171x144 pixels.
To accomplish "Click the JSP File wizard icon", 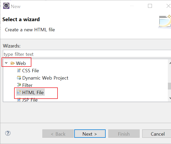I will [19, 99].
